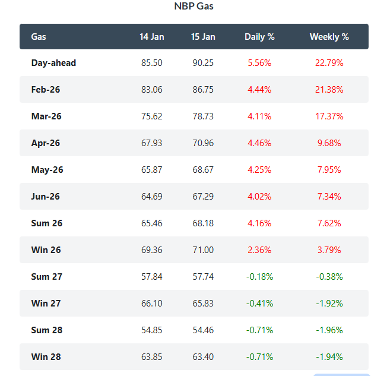Click Day-ahead weekly change 22.79%
This screenshot has width=387, height=376.
(329, 63)
